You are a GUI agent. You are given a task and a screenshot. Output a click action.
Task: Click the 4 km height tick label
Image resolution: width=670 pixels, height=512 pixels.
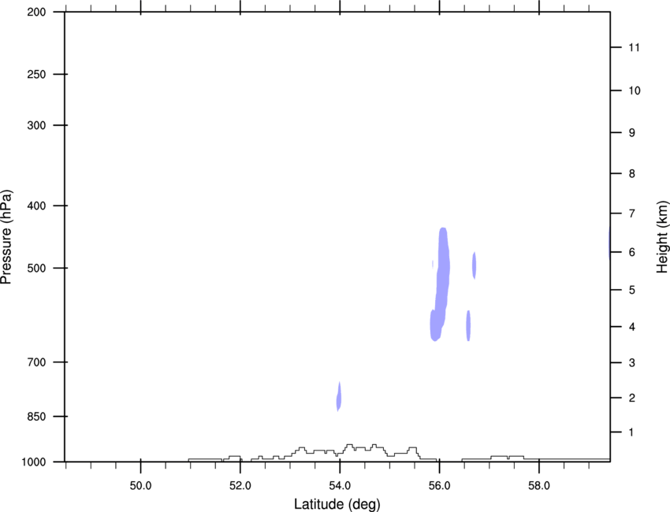click(x=631, y=327)
